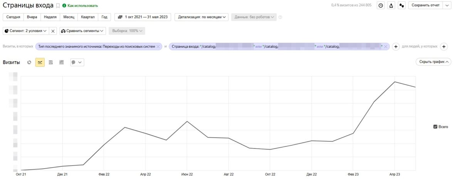453x181 pixels.
Task: Switch chart to pie chart view
Action: [x=29, y=62]
